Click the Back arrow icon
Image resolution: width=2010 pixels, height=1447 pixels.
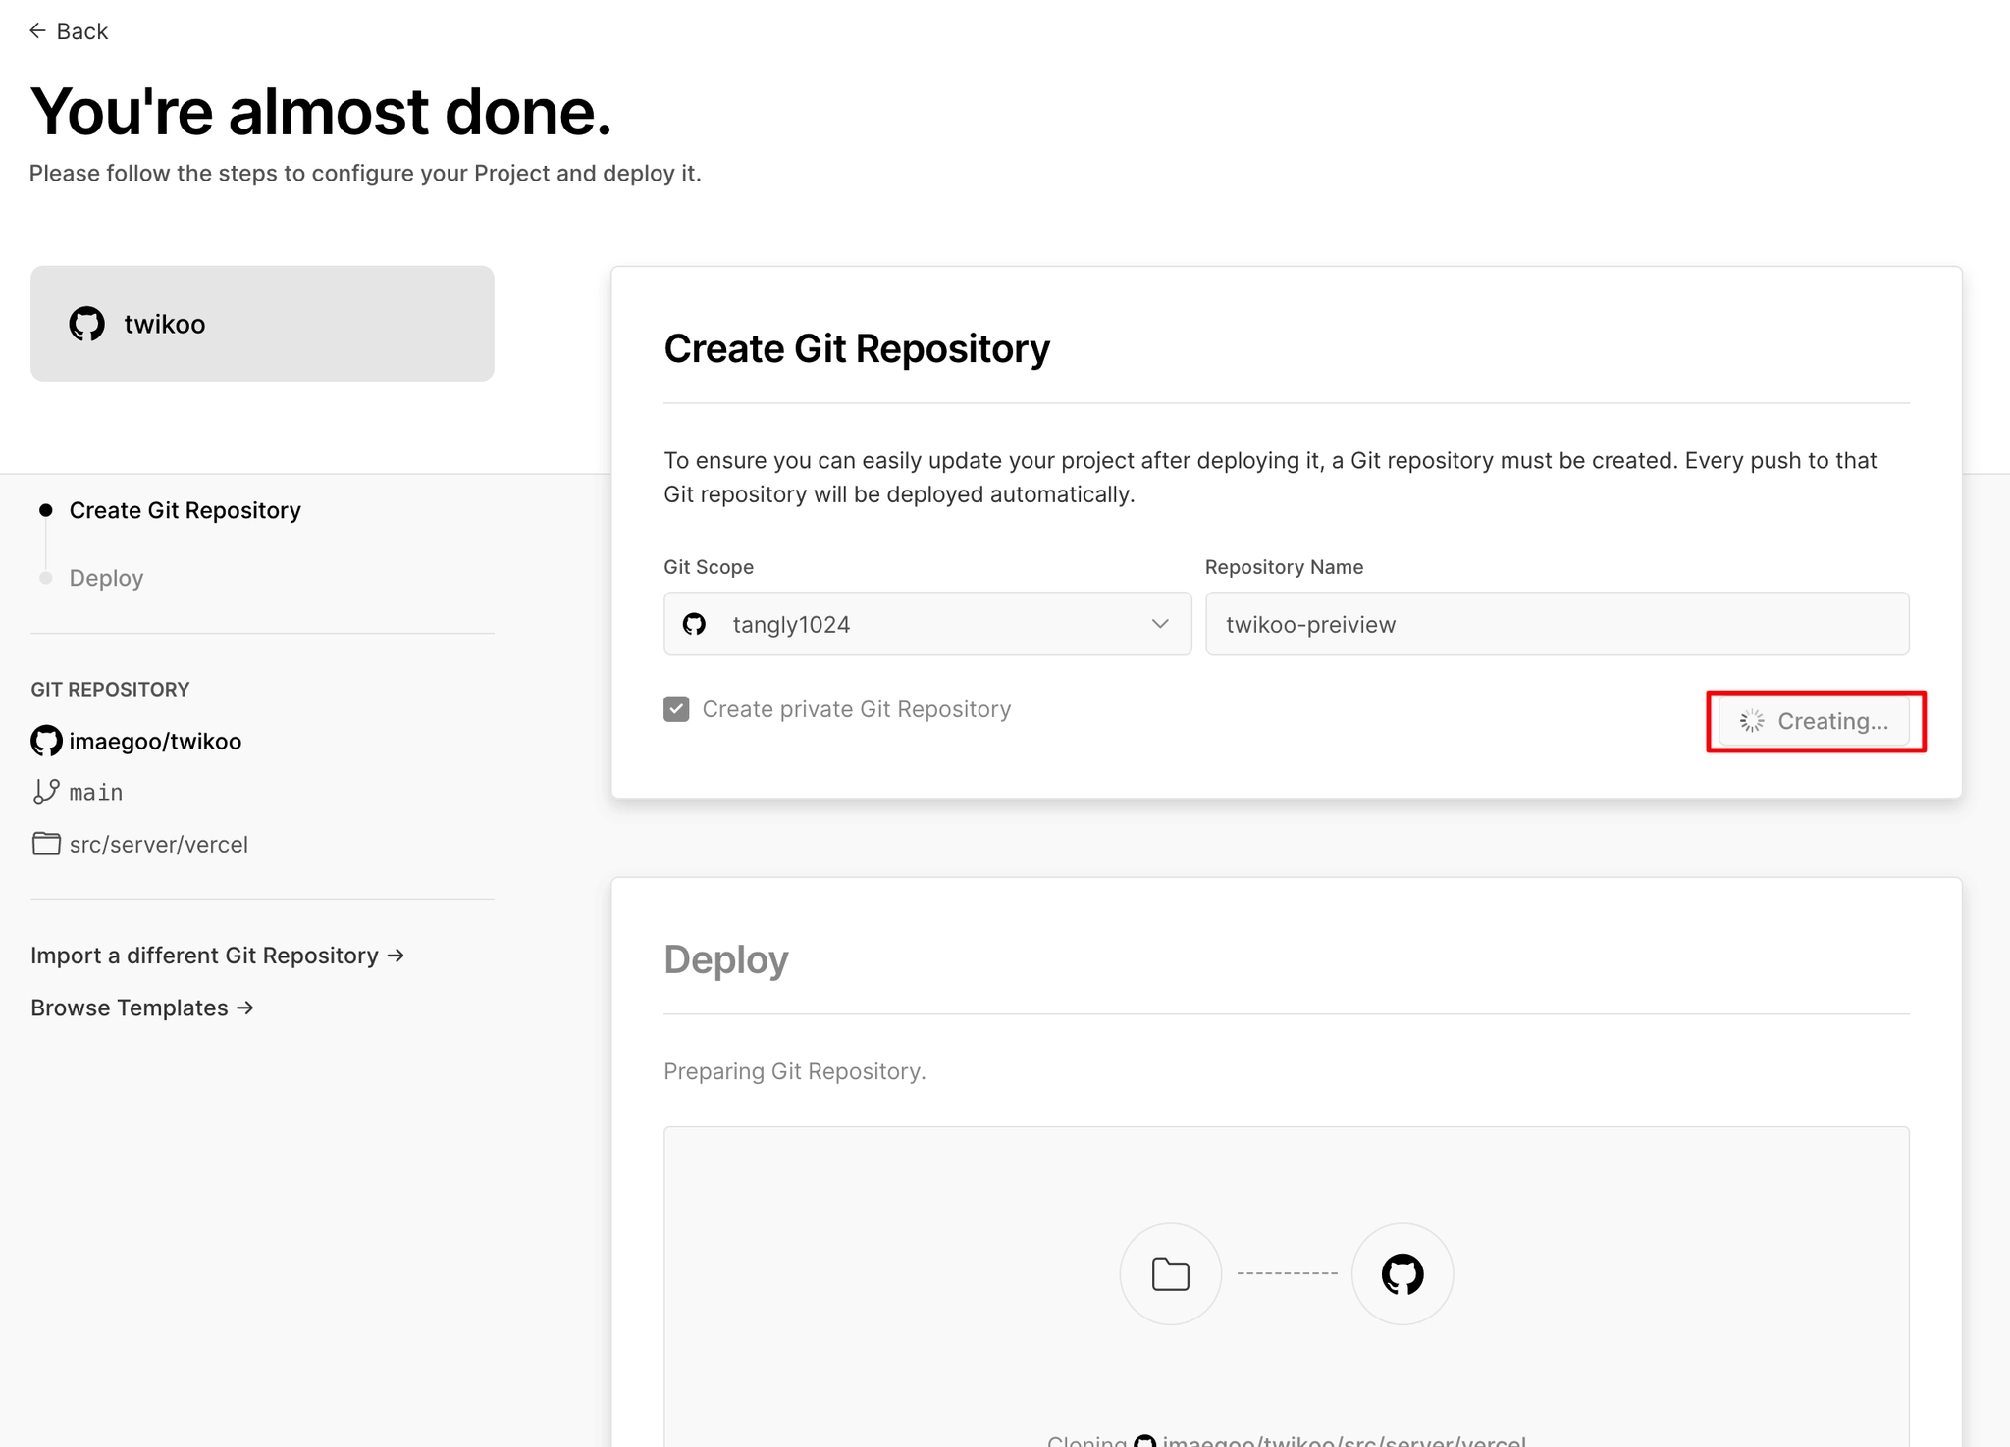37,31
